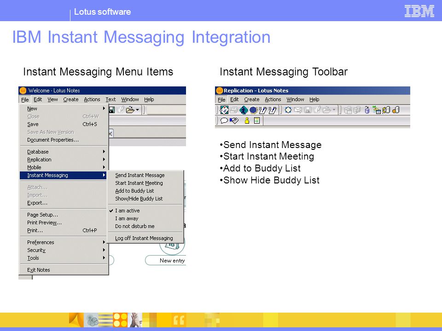Click the floppy disk save icon in Welcome window
This screenshot has height=331, width=442.
tap(111, 110)
